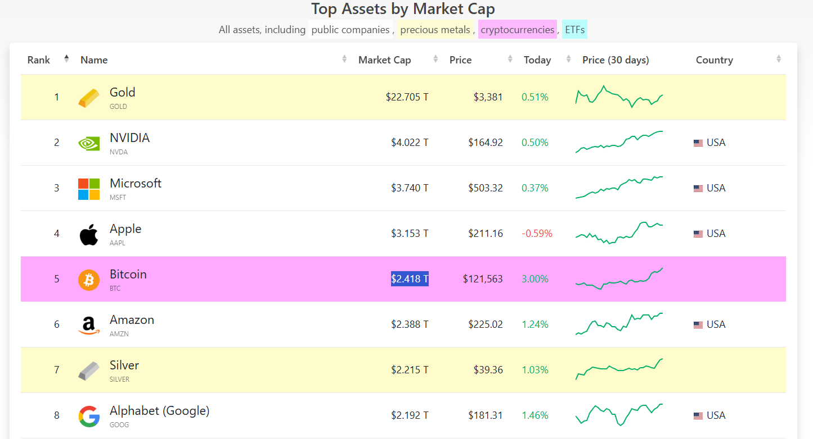Click the USA flag in Apple row
Screen dimensions: 813x439
[x=698, y=234]
